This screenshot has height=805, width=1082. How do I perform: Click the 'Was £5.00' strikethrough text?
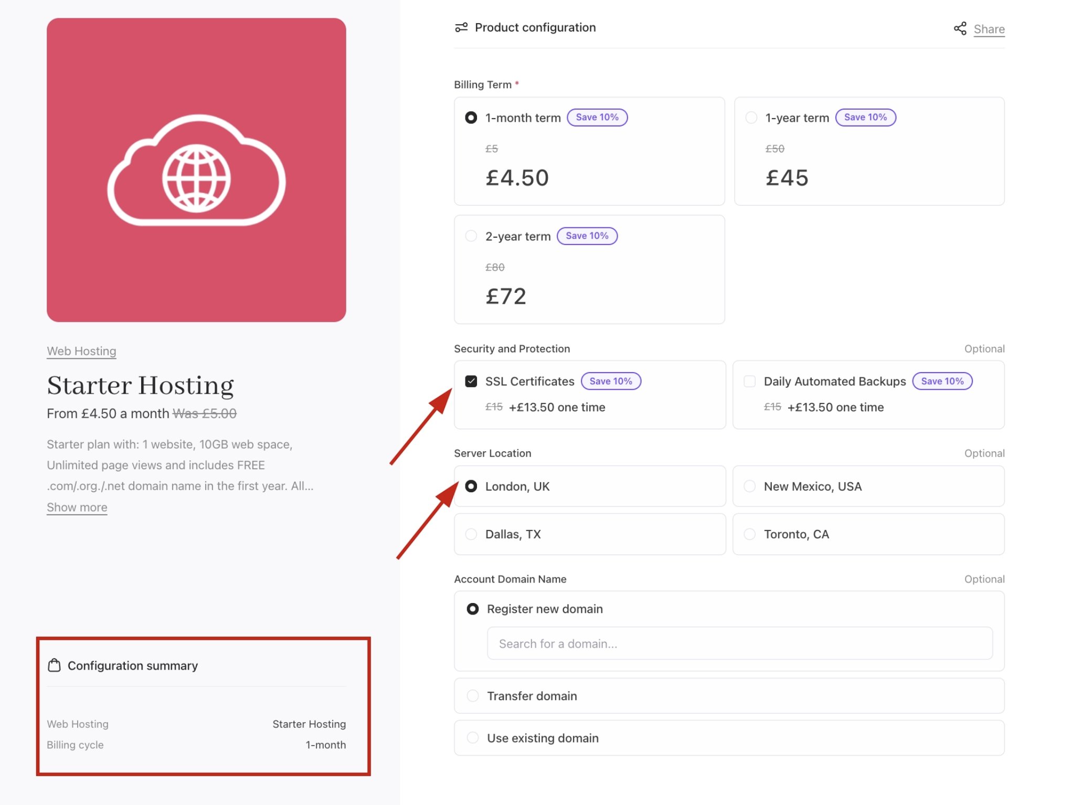[205, 414]
